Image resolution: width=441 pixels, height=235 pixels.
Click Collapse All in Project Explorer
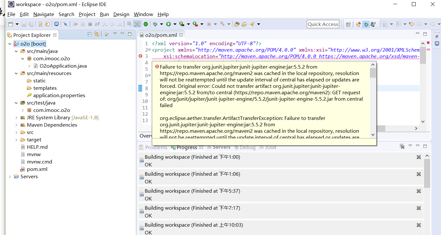90,34
